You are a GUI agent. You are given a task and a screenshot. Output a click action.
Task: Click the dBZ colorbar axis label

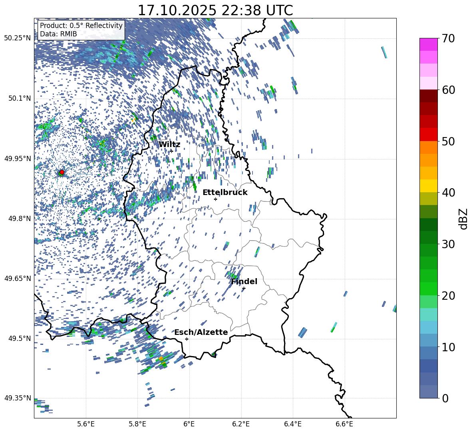tap(464, 219)
